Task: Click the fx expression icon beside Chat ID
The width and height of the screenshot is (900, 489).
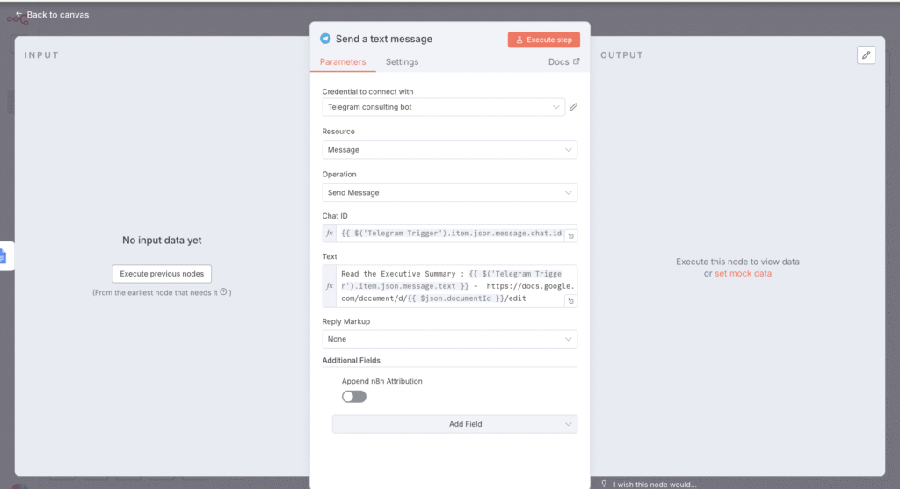Action: (330, 234)
